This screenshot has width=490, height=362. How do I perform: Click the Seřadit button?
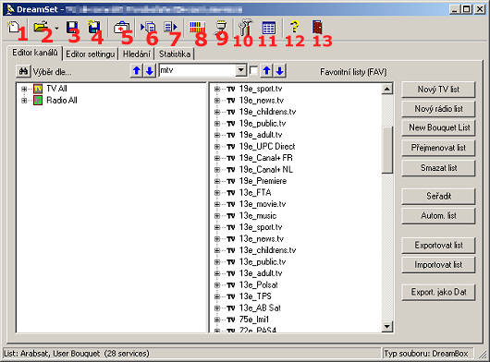point(438,196)
